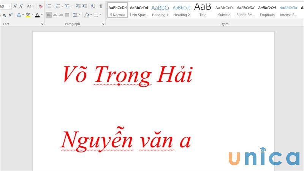Open the font color dropdown arrow
This screenshot has height=171, width=304.
[42, 15]
